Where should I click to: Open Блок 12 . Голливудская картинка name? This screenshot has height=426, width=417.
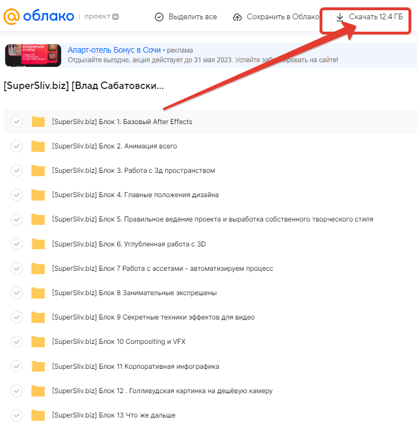163,391
